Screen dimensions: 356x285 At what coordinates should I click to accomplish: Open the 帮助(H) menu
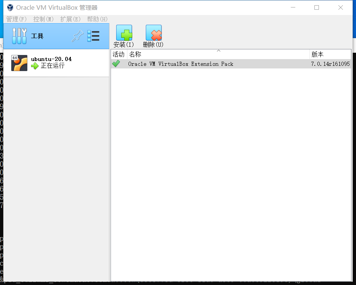97,19
